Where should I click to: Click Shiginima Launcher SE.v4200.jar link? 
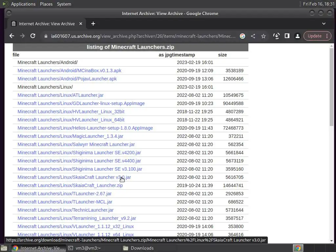79,153
